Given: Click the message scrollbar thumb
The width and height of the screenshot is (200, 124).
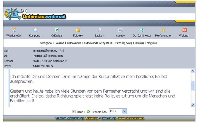Looking at the screenshot, I should (193, 86).
